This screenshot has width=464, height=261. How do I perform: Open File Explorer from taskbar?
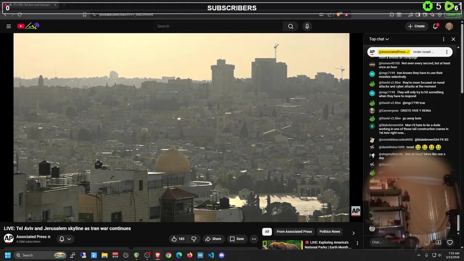(104, 255)
